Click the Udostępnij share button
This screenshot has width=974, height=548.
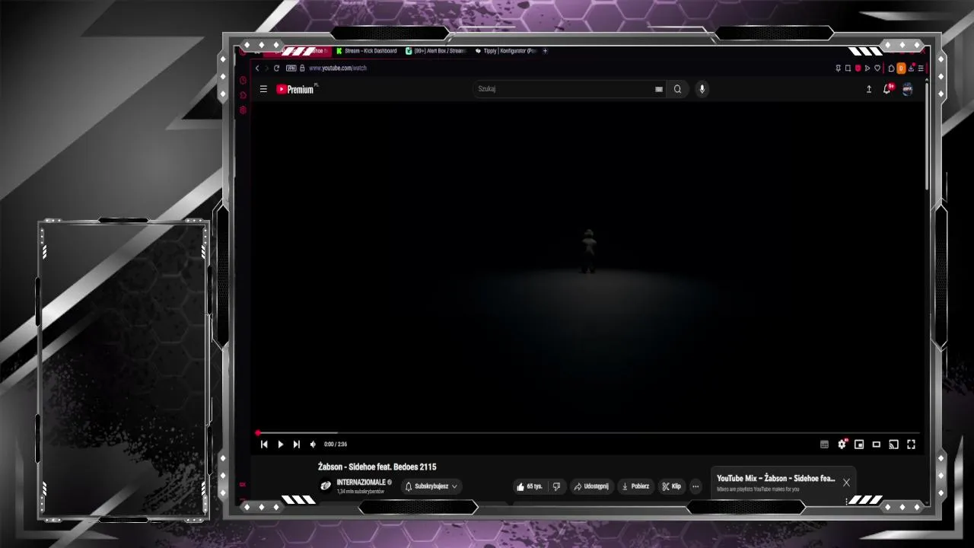(x=591, y=486)
